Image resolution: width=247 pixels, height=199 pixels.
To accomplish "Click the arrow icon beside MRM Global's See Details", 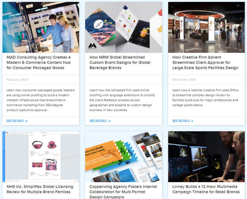I will [109, 121].
